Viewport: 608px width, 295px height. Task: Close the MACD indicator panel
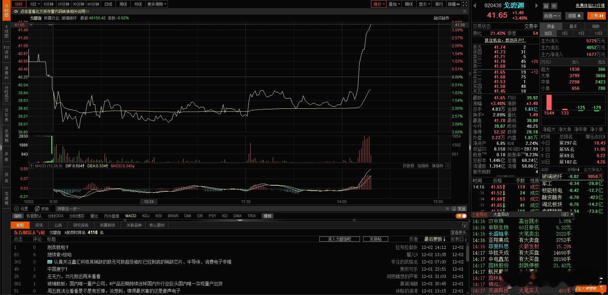[x=448, y=166]
